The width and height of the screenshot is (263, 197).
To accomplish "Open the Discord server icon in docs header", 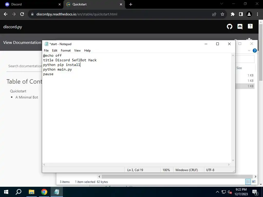I will point(240,26).
